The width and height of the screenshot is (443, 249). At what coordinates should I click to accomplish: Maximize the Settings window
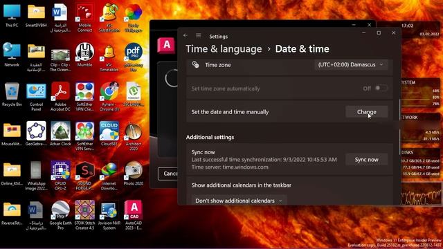click(x=379, y=33)
